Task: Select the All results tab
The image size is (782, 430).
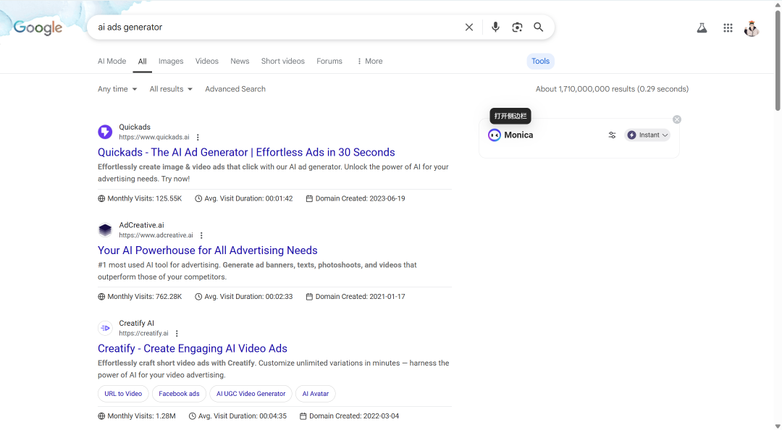Action: point(142,62)
